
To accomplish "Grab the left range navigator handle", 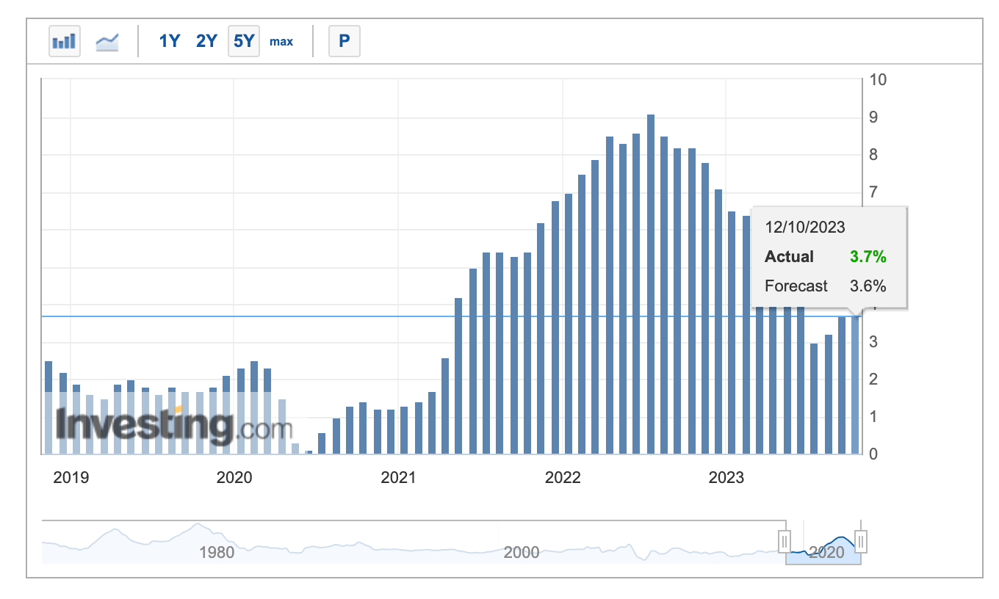I will coord(785,542).
